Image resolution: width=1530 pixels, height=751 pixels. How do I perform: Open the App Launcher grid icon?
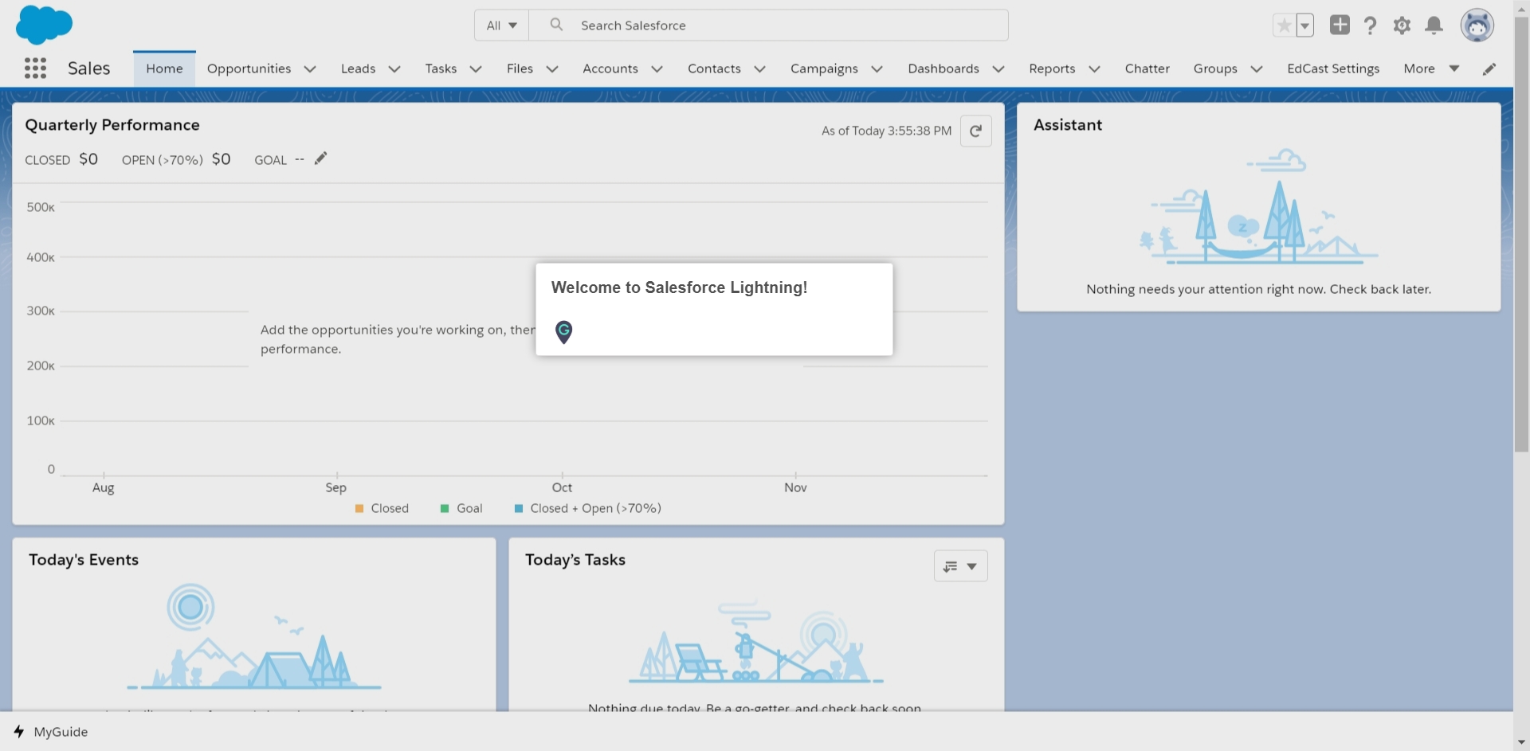(x=35, y=68)
